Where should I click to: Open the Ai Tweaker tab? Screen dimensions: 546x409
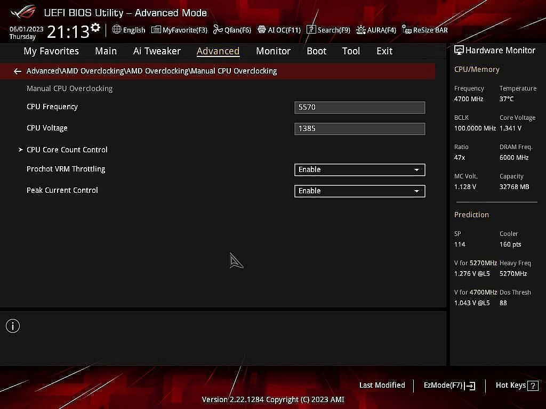point(157,51)
